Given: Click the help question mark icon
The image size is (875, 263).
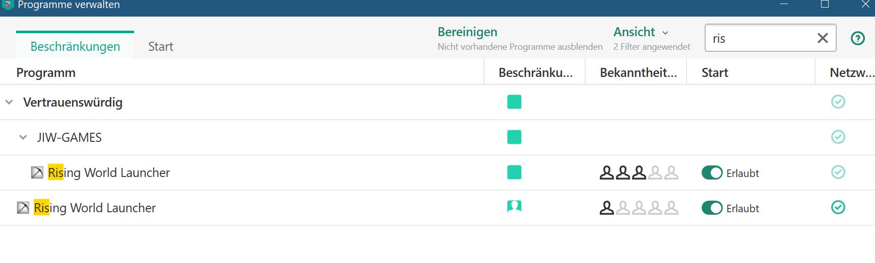Looking at the screenshot, I should tap(857, 38).
